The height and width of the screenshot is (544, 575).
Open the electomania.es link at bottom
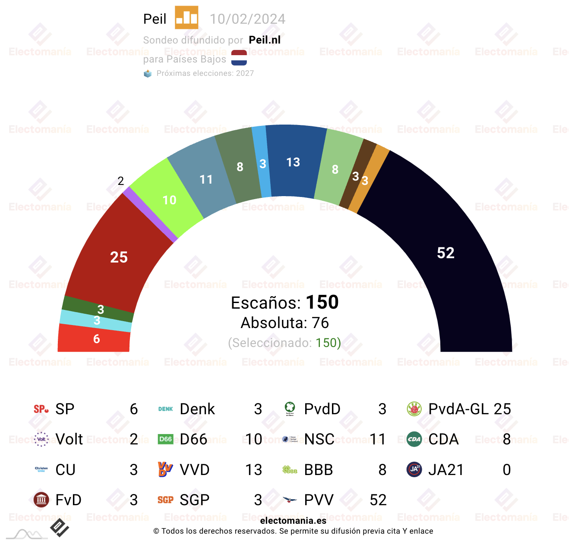[x=293, y=521]
